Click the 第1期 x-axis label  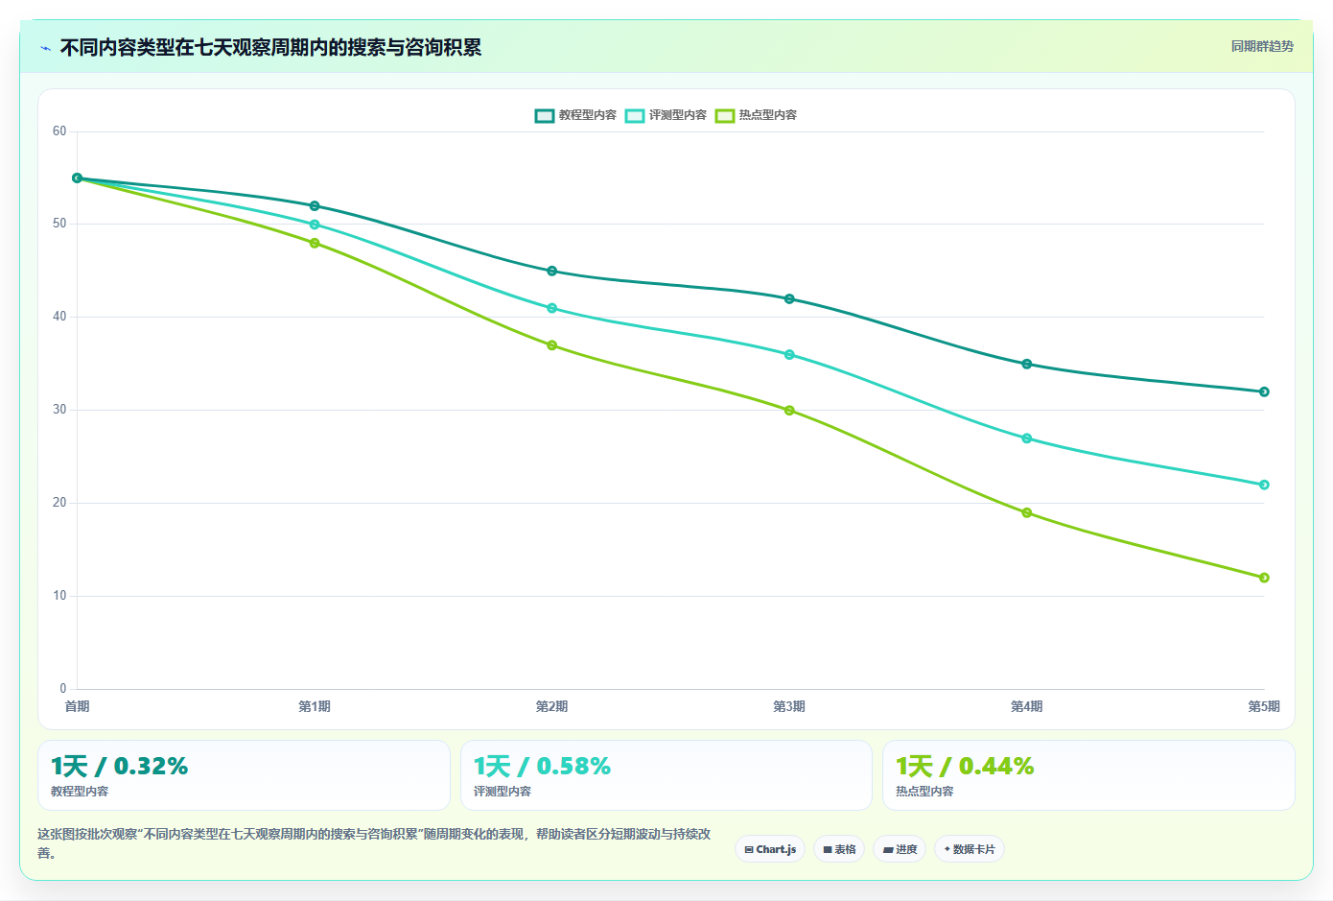pyautogui.click(x=315, y=706)
